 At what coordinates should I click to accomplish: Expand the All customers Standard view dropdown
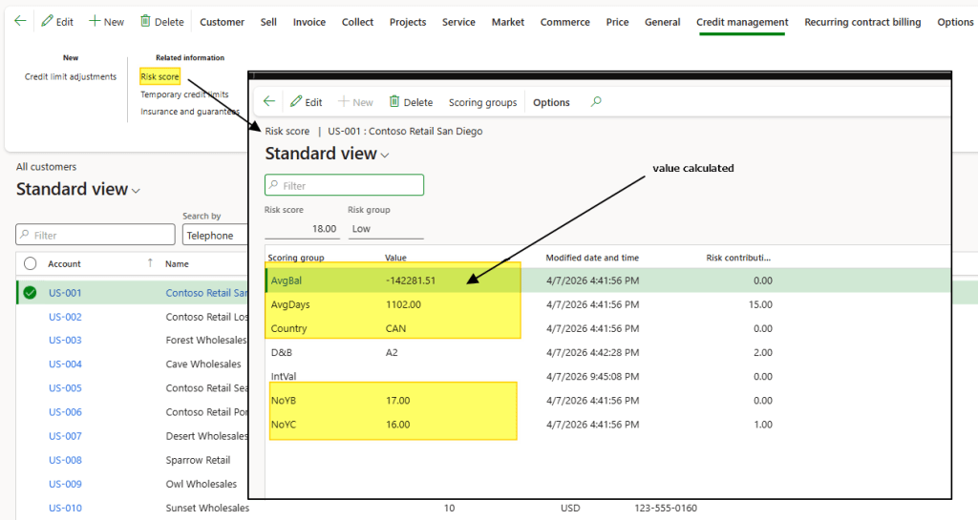coord(136,191)
